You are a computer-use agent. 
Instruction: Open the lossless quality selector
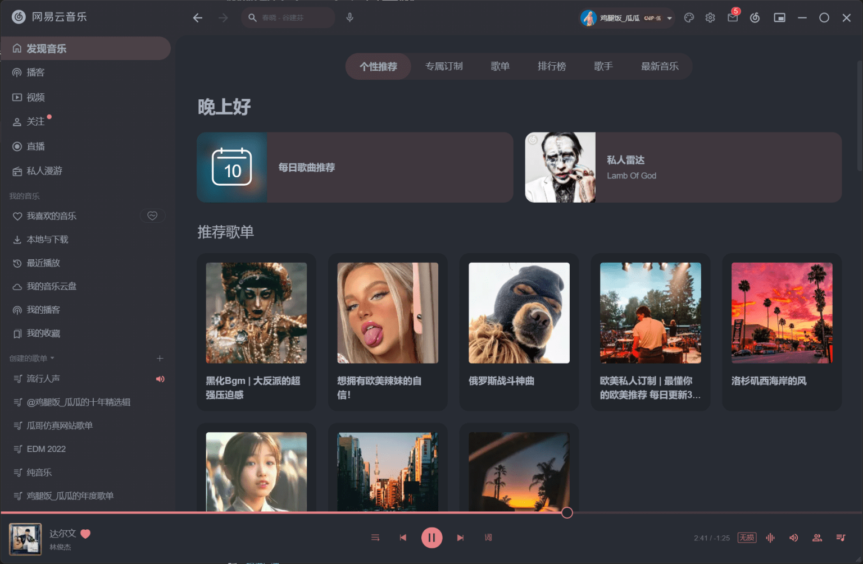[x=747, y=538]
